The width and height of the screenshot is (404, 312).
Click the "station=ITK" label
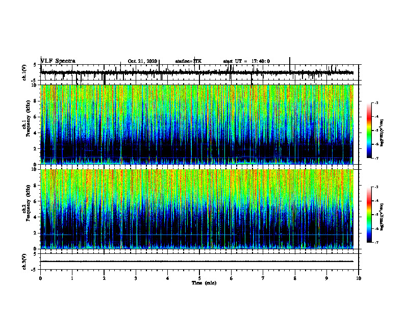coord(188,61)
